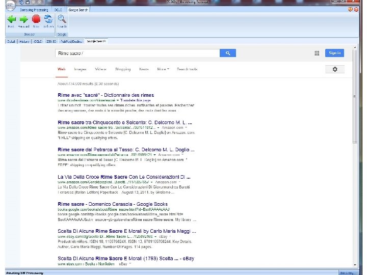Screen dimensions: 367x275
Task: Expand arrow after eBay in Carlo Maria Maggi result
Action: [x=170, y=237]
